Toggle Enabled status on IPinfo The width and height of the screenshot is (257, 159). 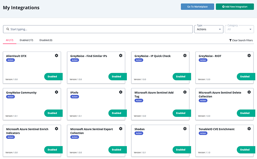click(x=118, y=113)
